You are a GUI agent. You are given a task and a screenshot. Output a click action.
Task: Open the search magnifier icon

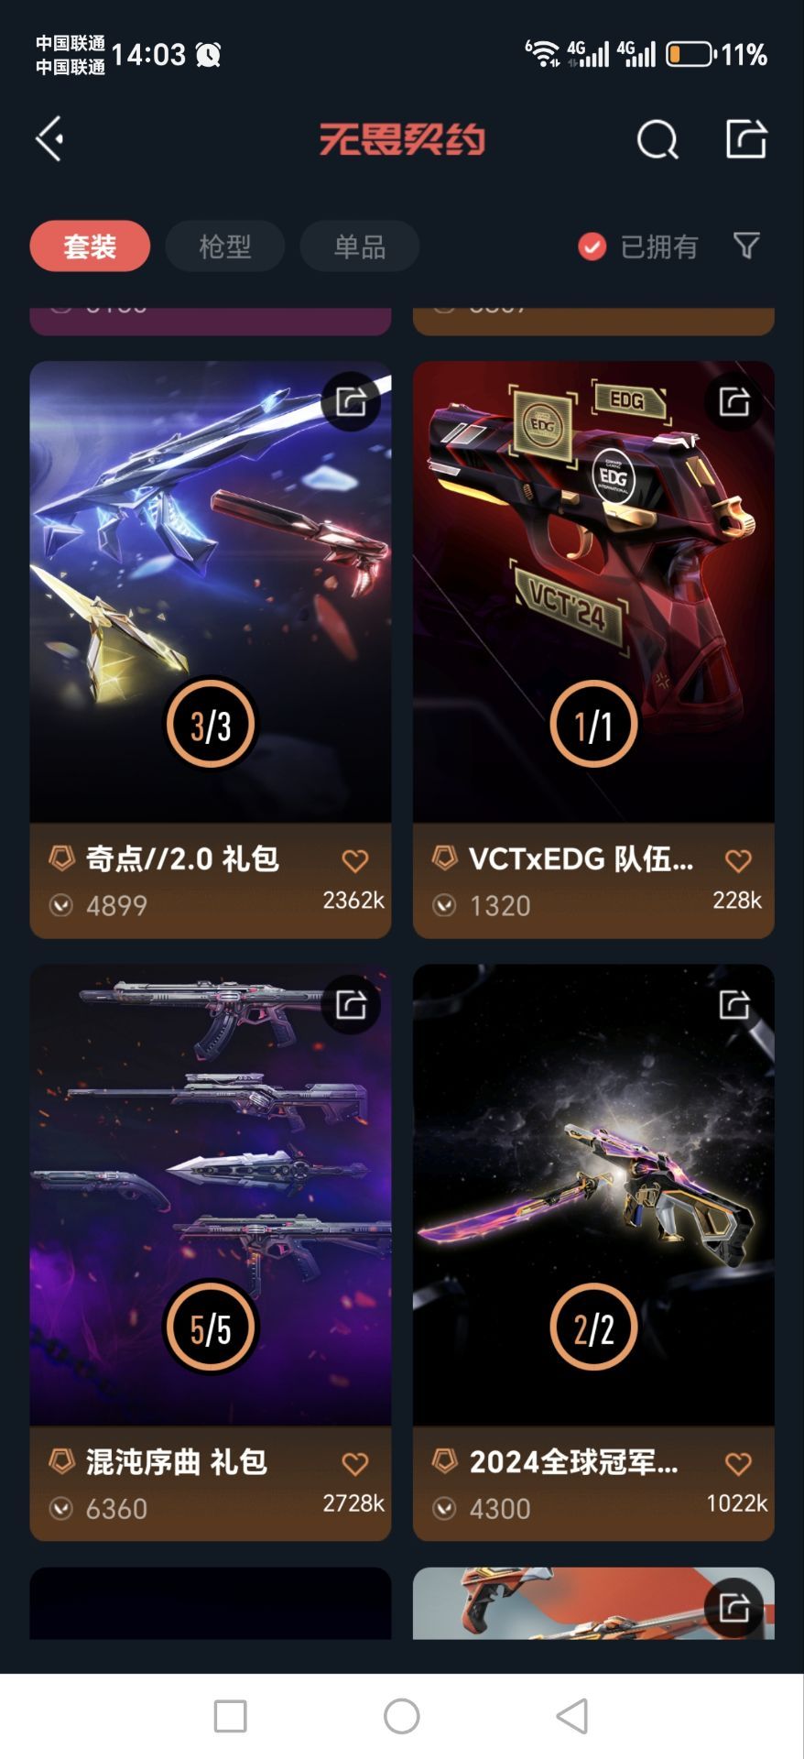(657, 139)
